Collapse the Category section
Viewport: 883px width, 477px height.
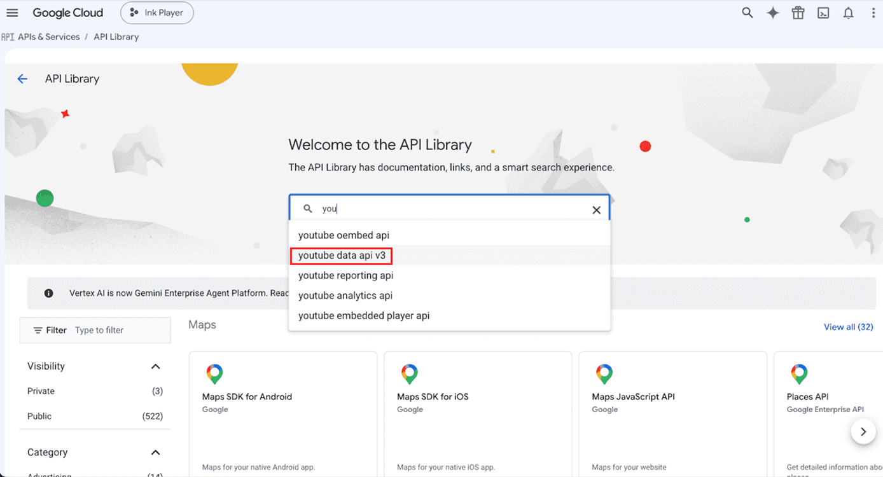[x=155, y=452]
